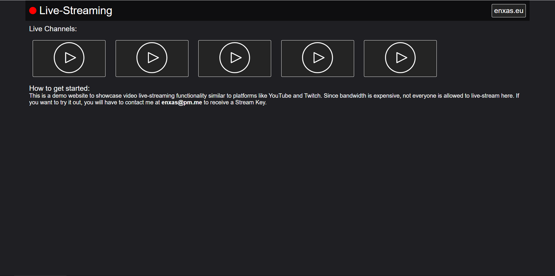Watch the fifth live channel
The height and width of the screenshot is (276, 555).
point(400,58)
